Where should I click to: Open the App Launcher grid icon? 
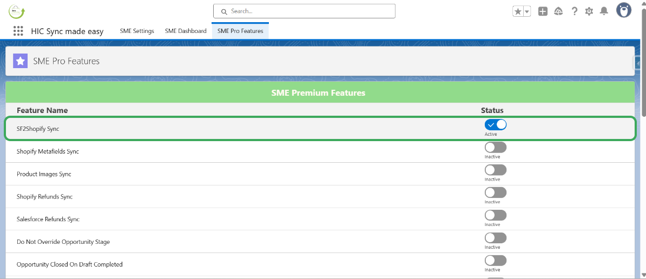click(18, 31)
